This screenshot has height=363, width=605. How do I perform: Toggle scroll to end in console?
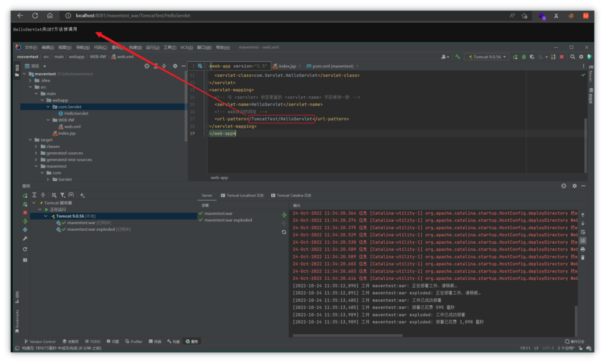tap(583, 240)
